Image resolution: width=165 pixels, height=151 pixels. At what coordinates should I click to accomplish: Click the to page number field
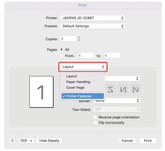(x=112, y=56)
